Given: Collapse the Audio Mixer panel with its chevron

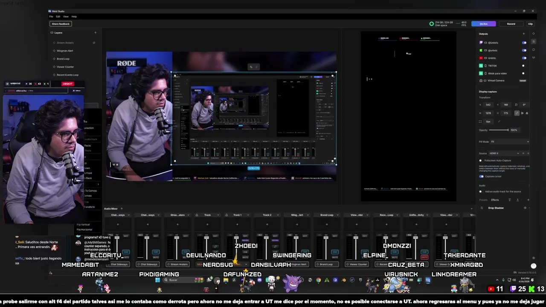Looking at the screenshot, I should tap(471, 209).
